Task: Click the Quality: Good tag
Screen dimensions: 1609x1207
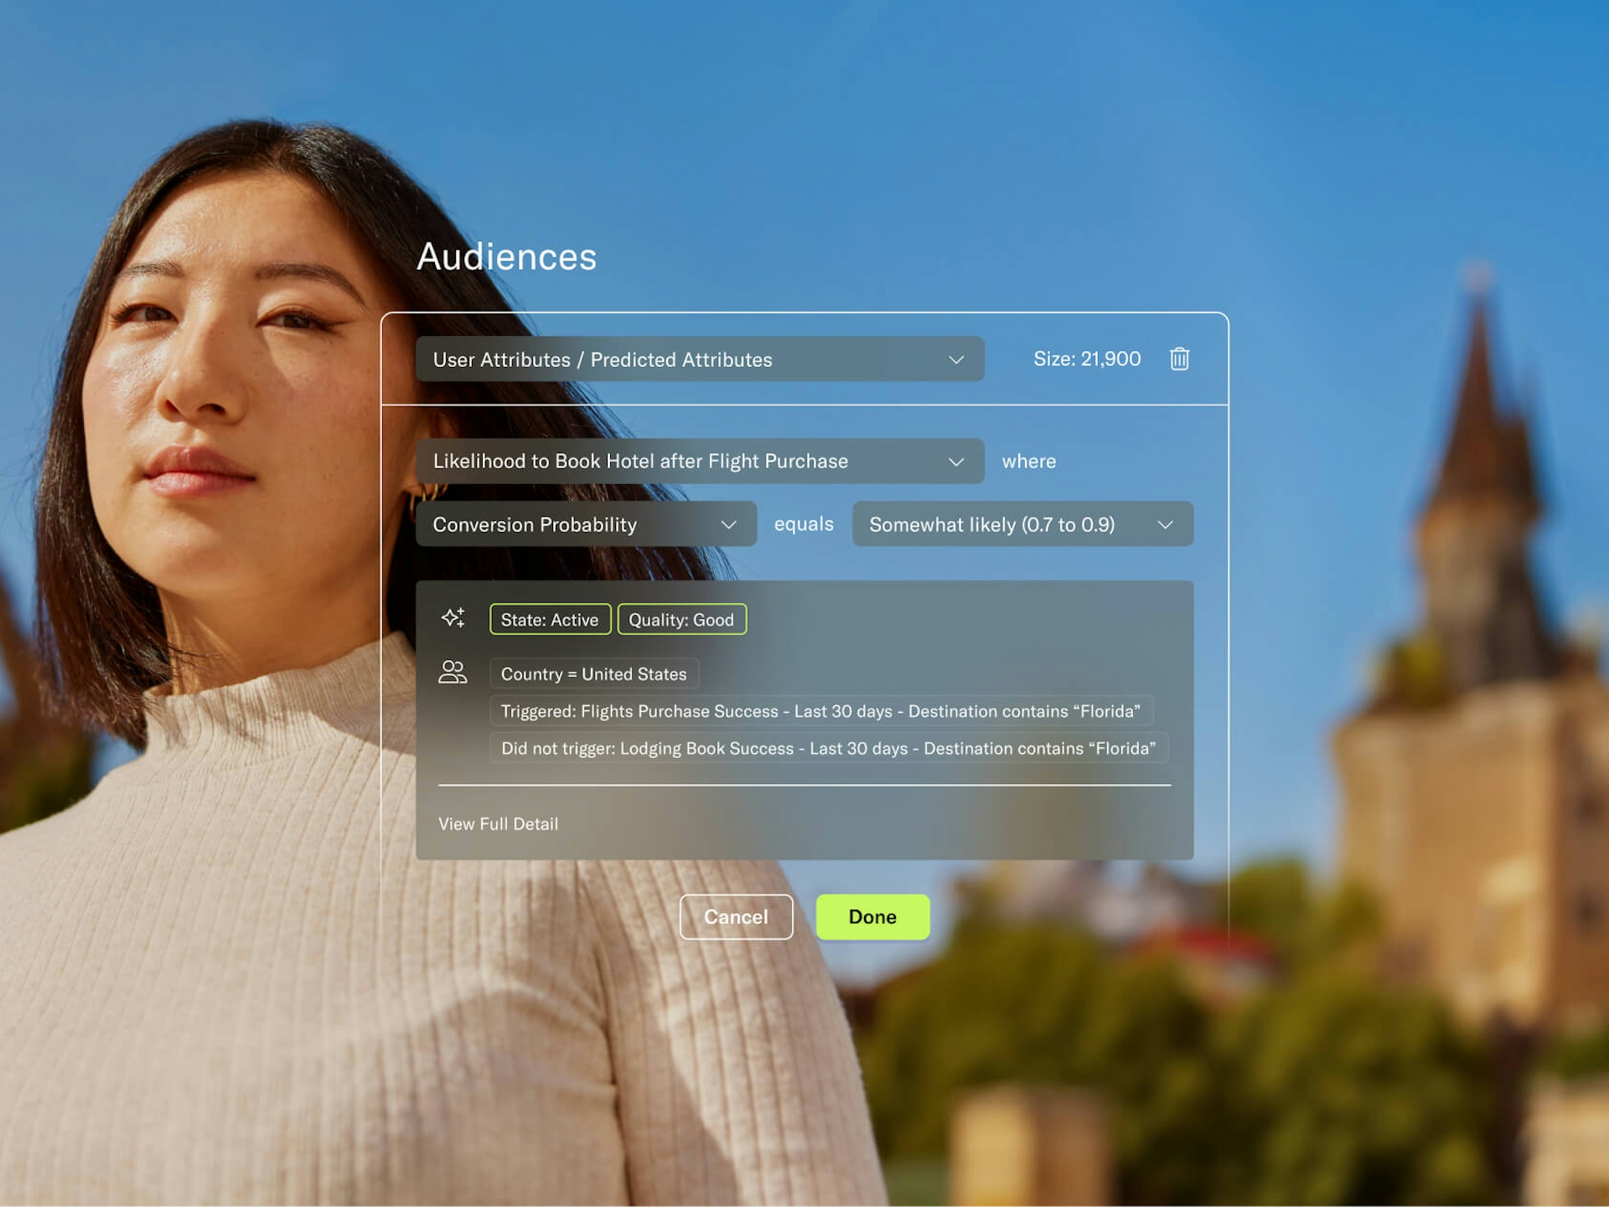Action: click(681, 620)
